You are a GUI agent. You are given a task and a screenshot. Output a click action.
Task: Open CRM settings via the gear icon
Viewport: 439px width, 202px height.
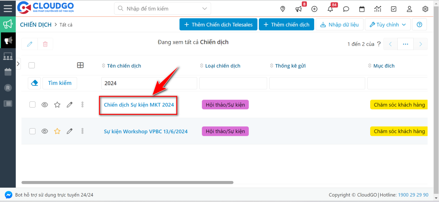point(425,9)
